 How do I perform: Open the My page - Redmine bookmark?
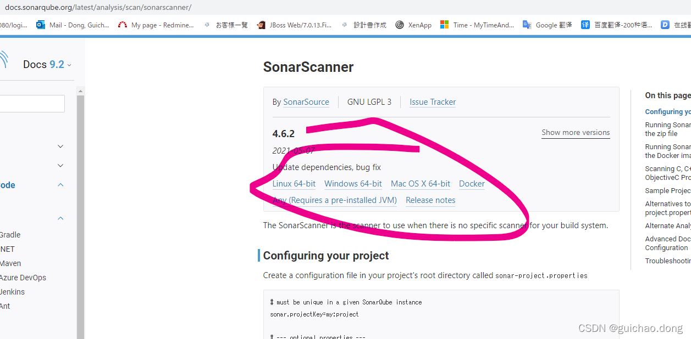click(156, 25)
